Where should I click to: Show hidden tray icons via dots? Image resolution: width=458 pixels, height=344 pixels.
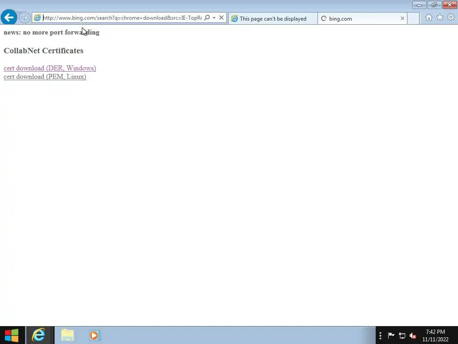coord(380,335)
